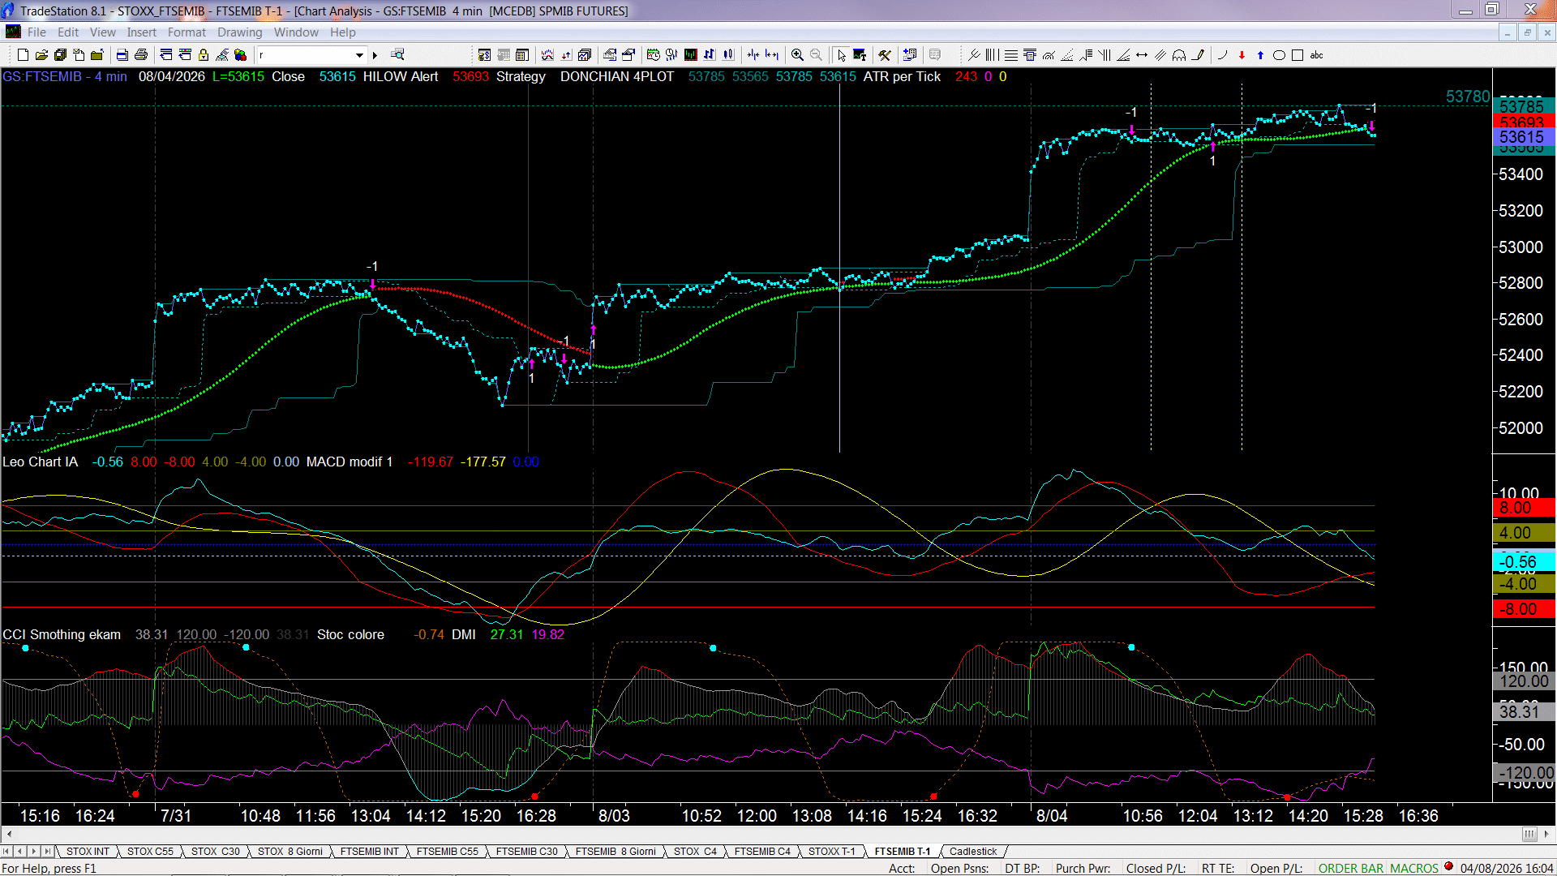
Task: Open the File menu
Action: pyautogui.click(x=36, y=32)
